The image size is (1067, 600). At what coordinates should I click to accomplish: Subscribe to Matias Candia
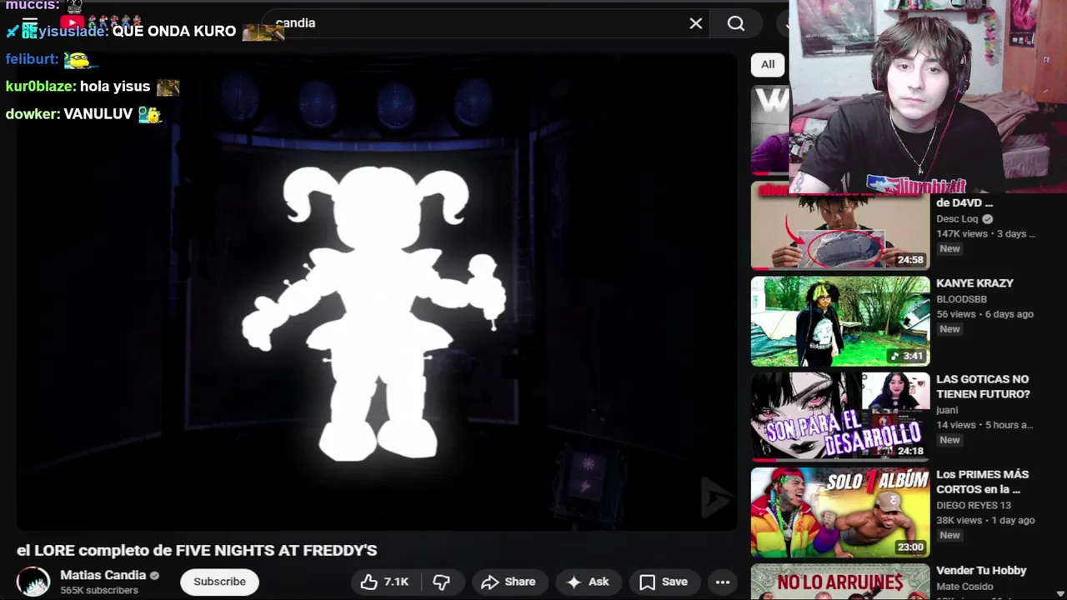coord(219,582)
